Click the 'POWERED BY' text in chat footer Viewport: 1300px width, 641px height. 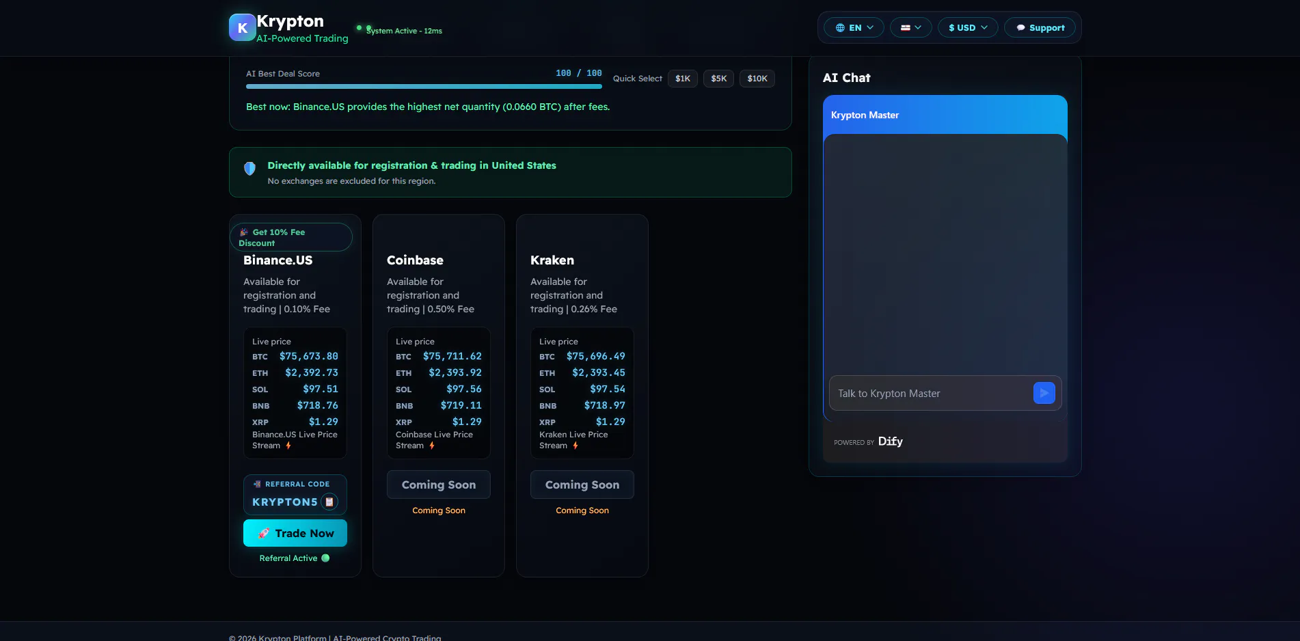tap(854, 443)
